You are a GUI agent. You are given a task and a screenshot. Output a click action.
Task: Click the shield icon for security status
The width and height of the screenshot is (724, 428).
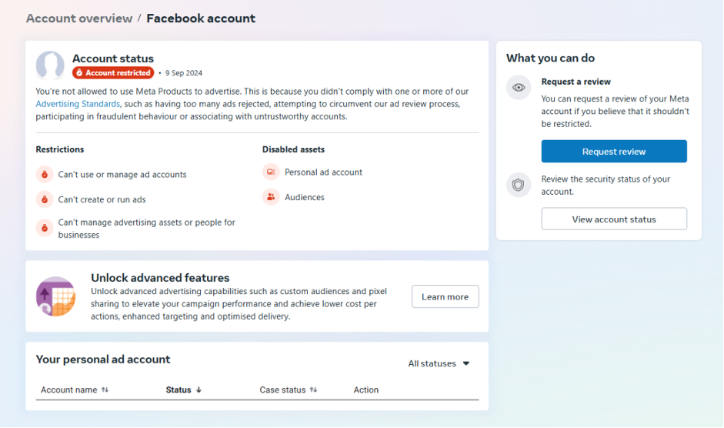[519, 185]
